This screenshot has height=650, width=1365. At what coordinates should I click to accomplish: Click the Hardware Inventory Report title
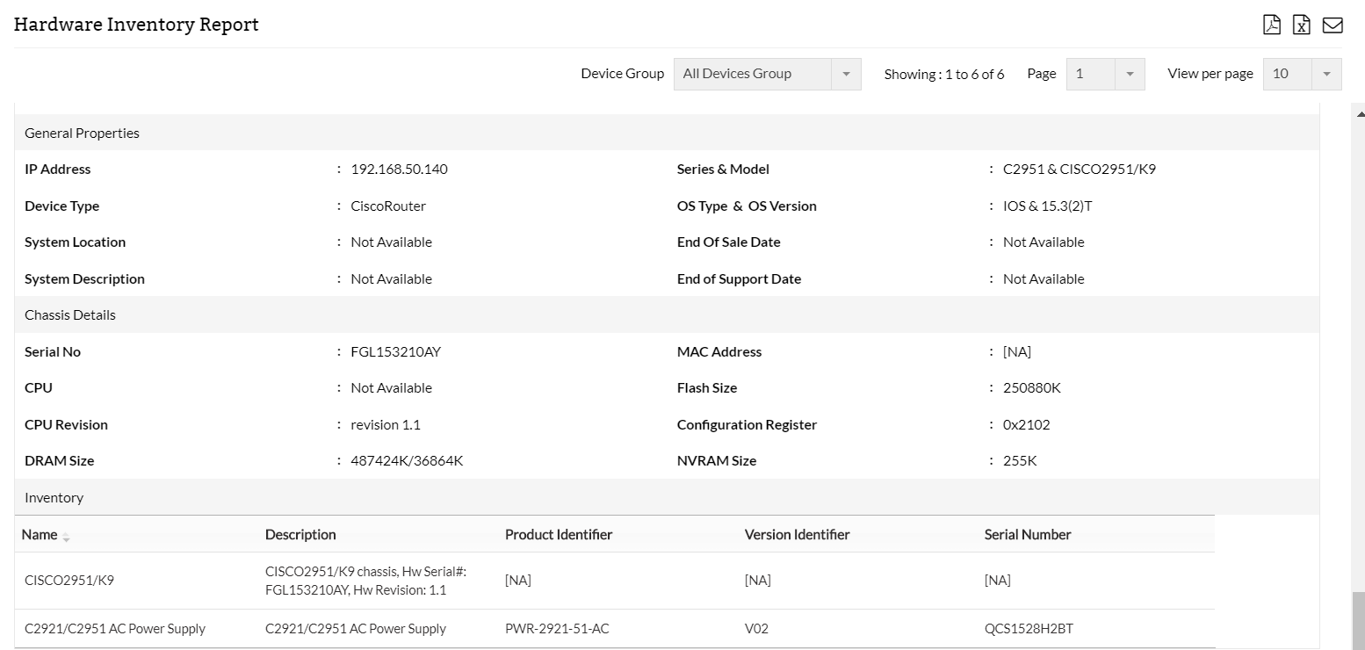(x=136, y=24)
